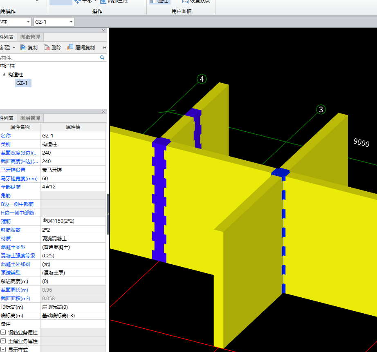Expand the 显示样式 group
This screenshot has height=352, width=377.
point(3,350)
